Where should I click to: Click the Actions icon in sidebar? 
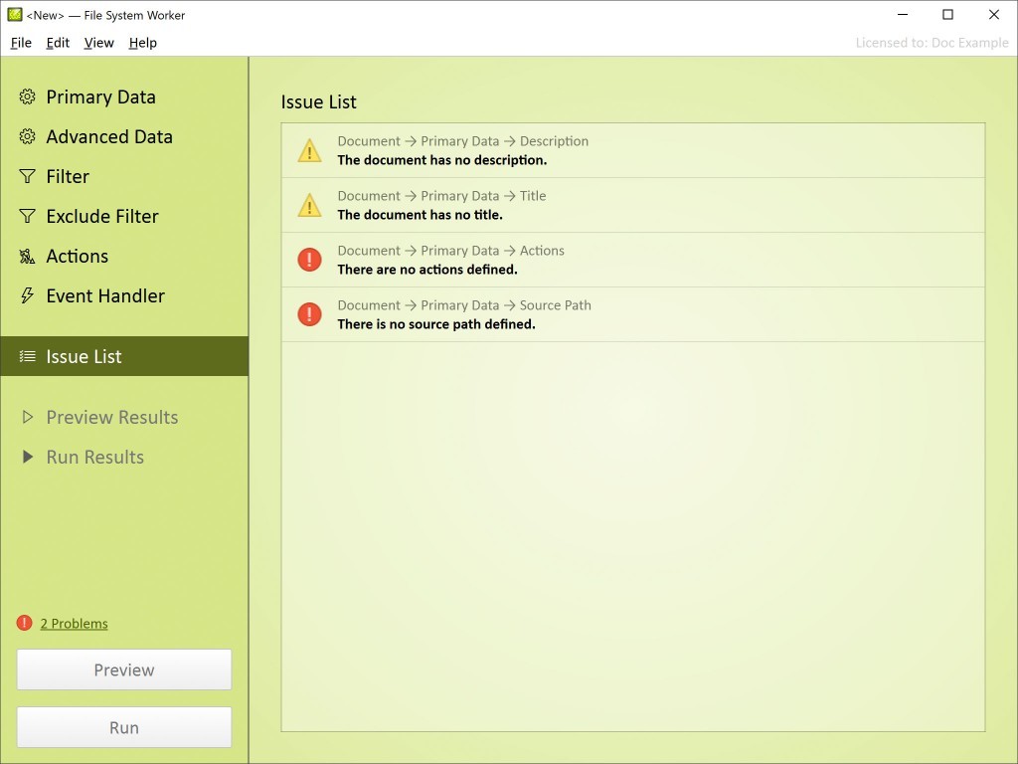pyautogui.click(x=27, y=257)
